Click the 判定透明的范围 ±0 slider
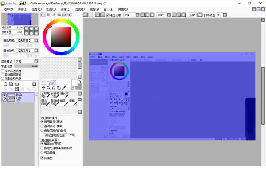This screenshot has height=173, width=266. click(x=59, y=135)
